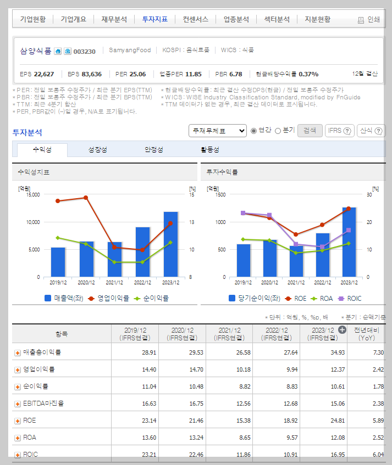Expand the 순이익률 row
This screenshot has width=392, height=465.
pyautogui.click(x=18, y=387)
